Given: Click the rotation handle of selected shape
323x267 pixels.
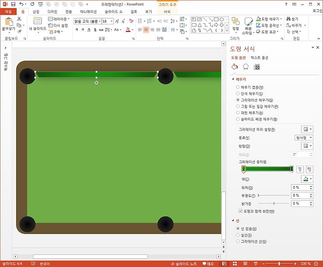Looking at the screenshot, I should pyautogui.click(x=96, y=83).
